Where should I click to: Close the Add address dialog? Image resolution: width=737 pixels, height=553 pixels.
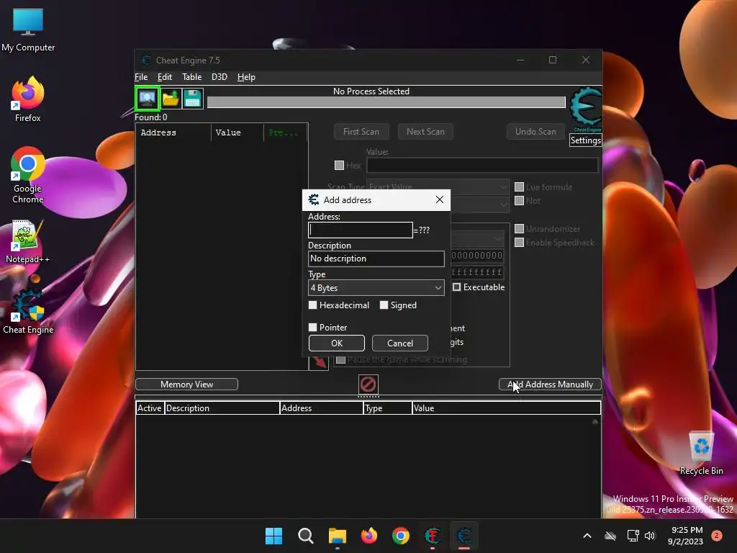(x=440, y=199)
